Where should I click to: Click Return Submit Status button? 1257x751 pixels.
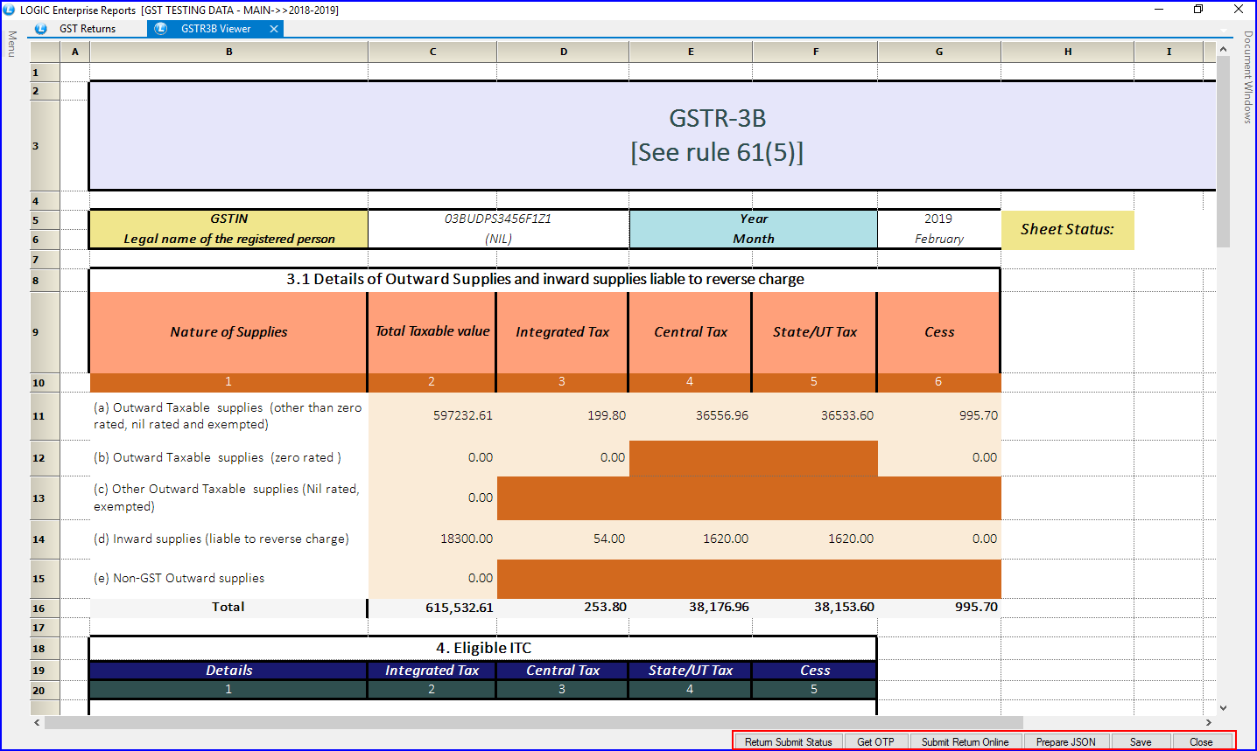pyautogui.click(x=789, y=741)
